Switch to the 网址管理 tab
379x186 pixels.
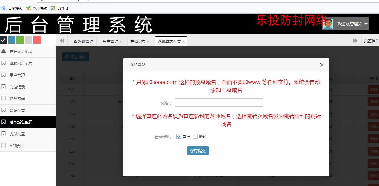[x=83, y=41]
